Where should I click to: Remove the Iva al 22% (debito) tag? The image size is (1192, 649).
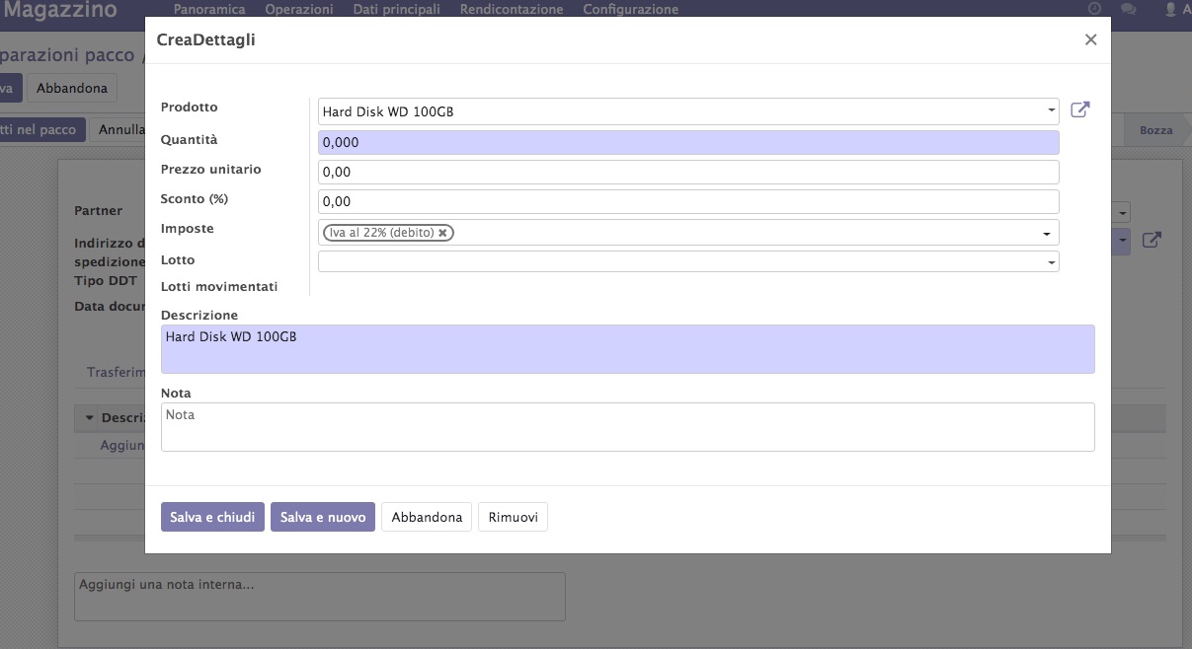pyautogui.click(x=443, y=233)
